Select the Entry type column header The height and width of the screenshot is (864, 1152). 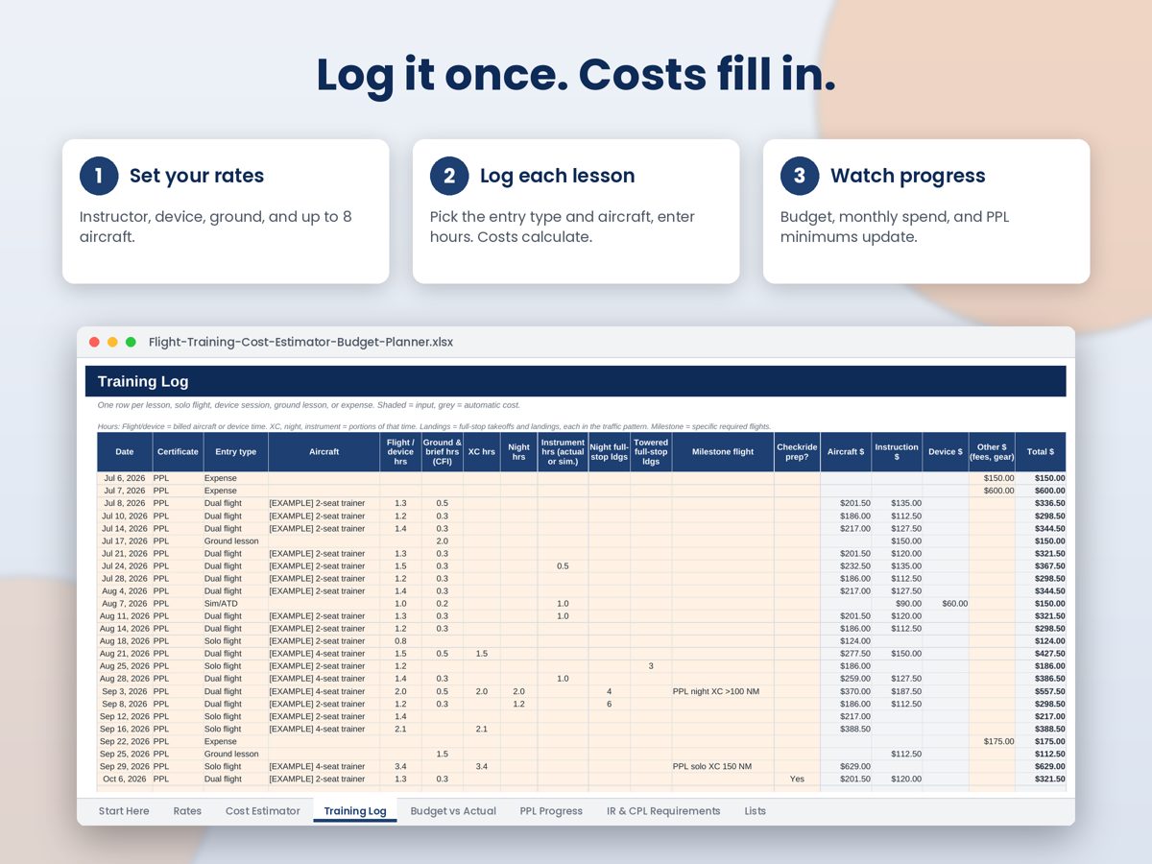point(235,452)
